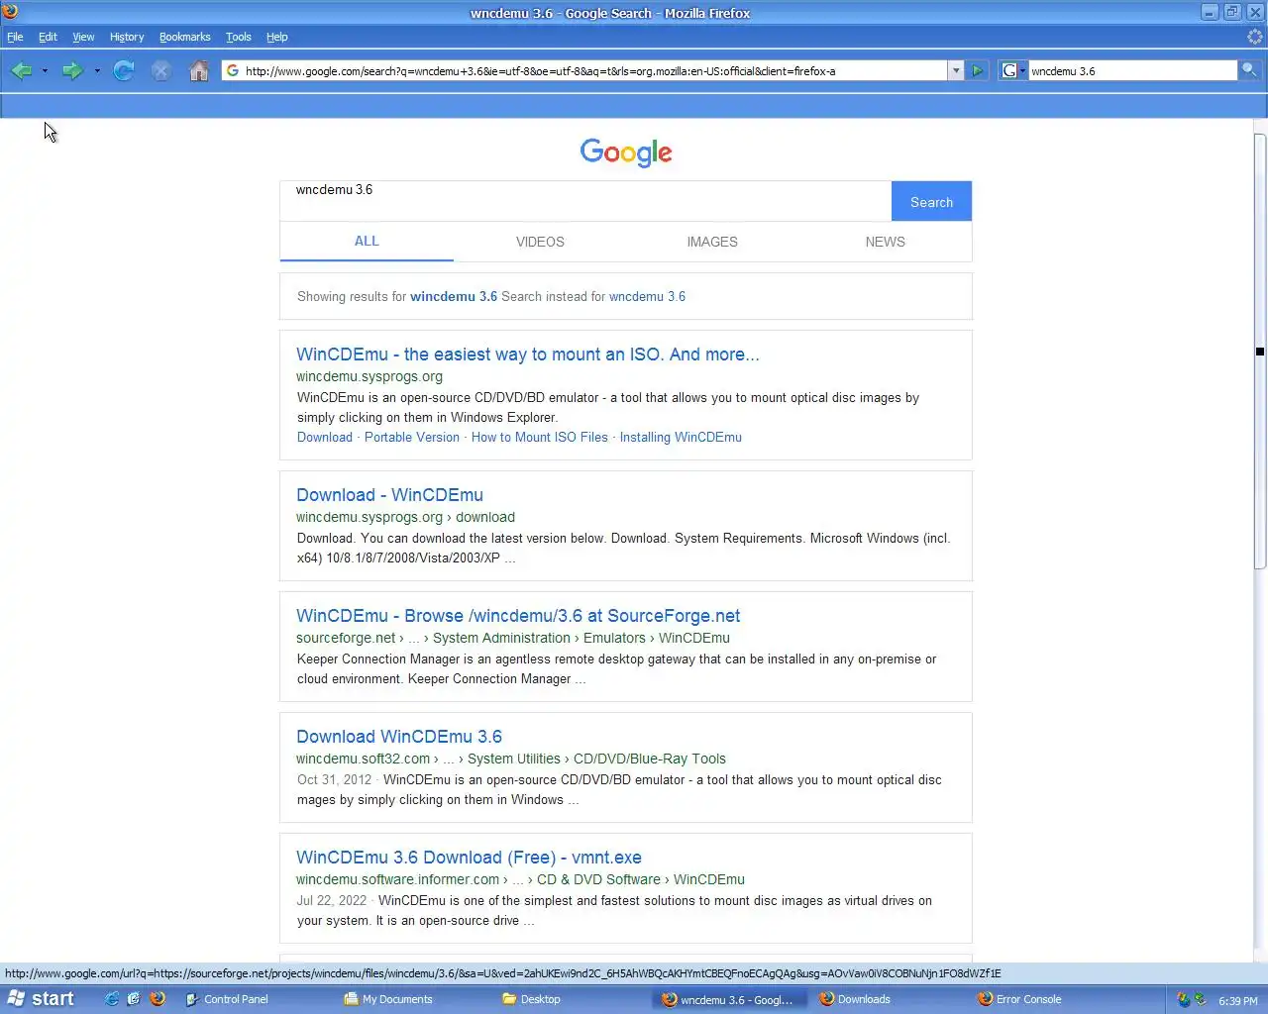
Task: Click the vertical scrollbar thumb of the page
Action: (1260, 352)
